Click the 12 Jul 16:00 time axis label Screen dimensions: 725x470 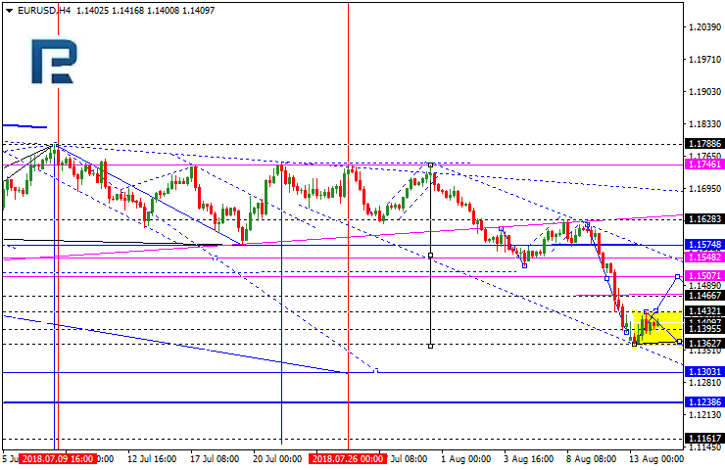pos(152,459)
